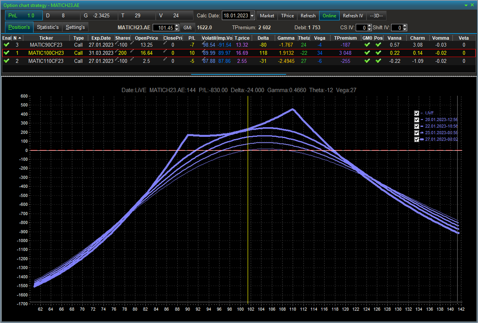Screen dimensions: 478x323
Task: Sort by the Ticker column header
Action: [x=46, y=38]
